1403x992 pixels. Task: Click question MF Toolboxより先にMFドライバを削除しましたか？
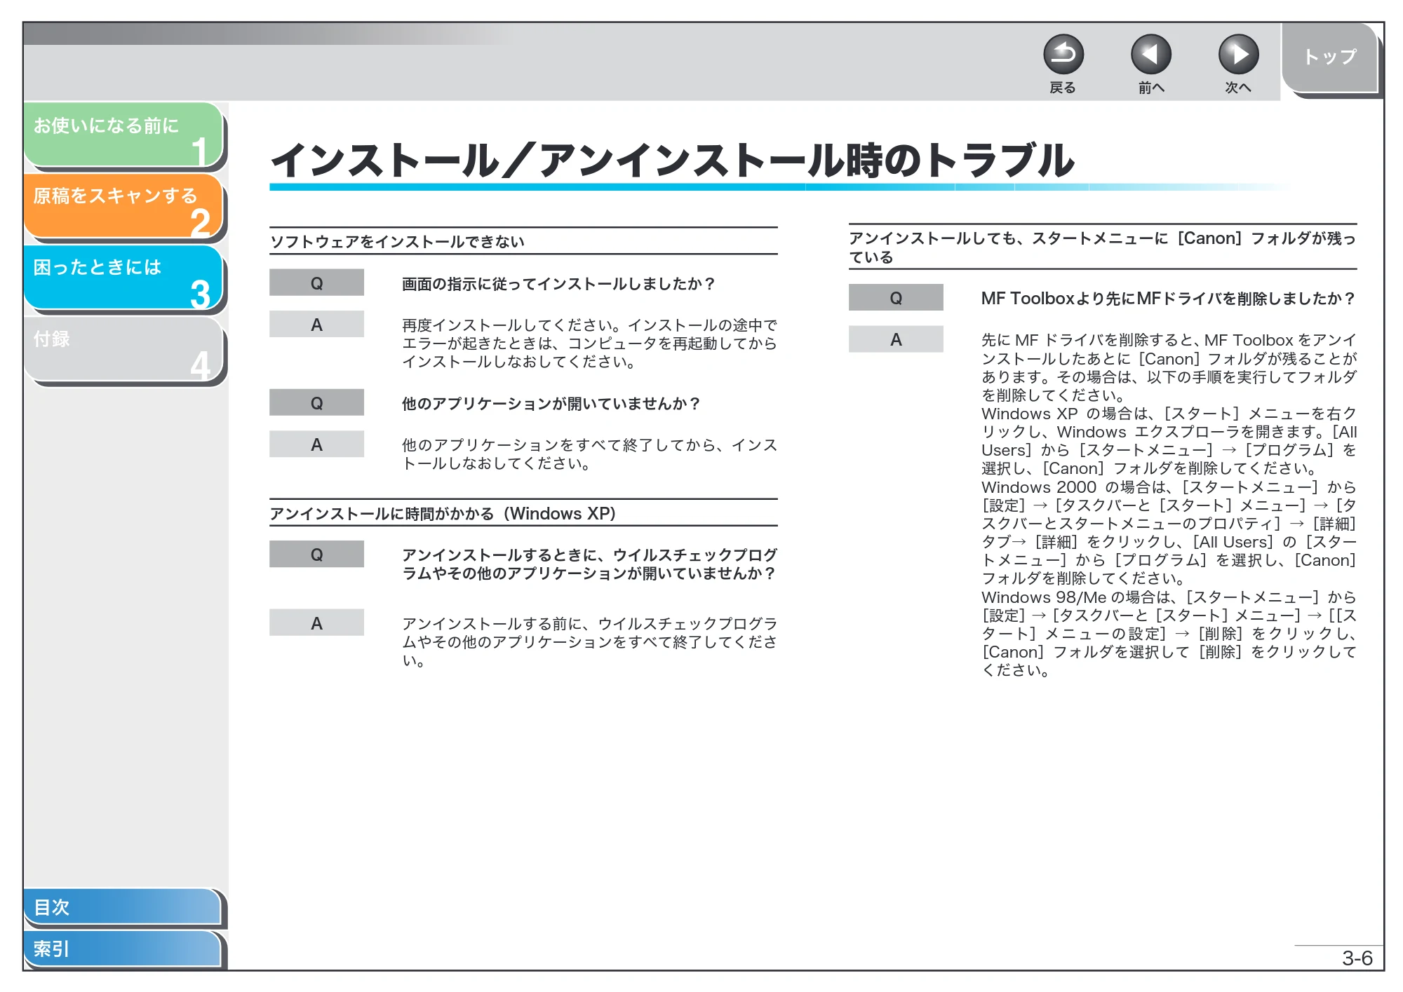1169,299
